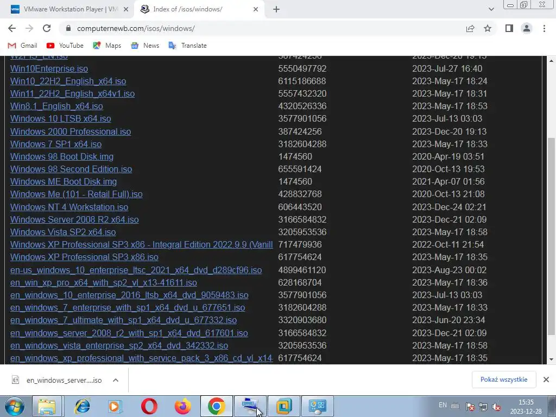Switch to the VMware Workstation Player tab
The image size is (556, 417).
point(67,9)
